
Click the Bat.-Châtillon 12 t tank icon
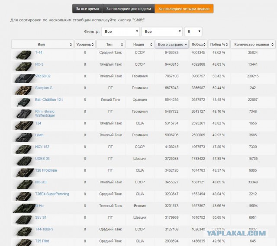pos(23,102)
